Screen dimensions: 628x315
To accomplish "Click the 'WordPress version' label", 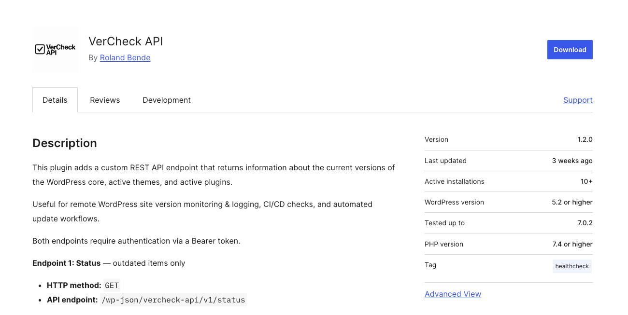I will pos(454,202).
